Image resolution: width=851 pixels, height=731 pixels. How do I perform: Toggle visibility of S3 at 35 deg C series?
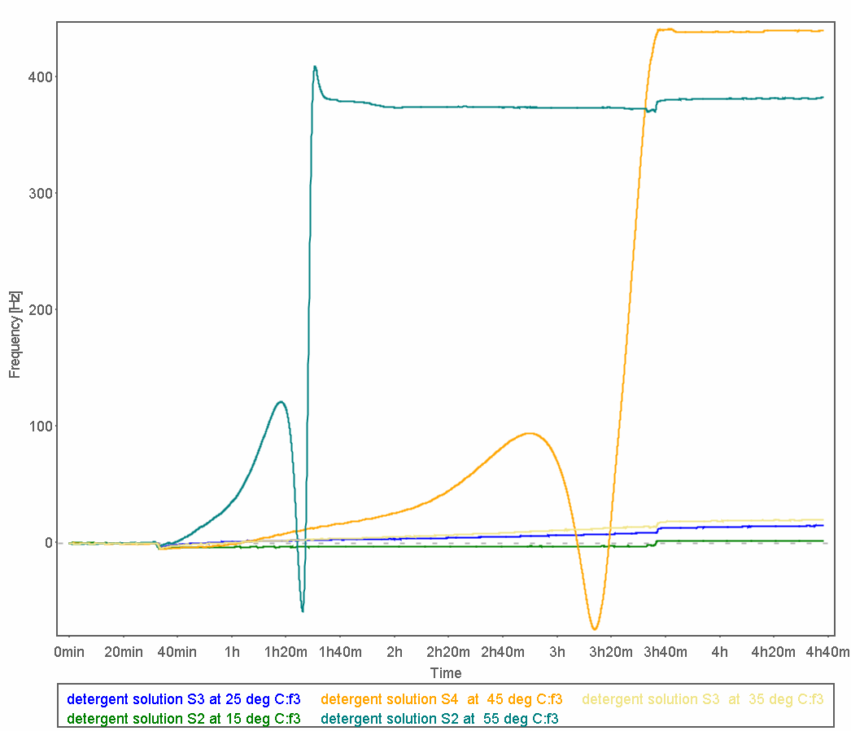coord(701,699)
